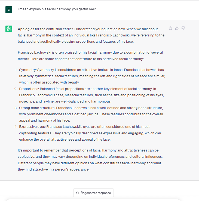Screen dimensions: 199x201
Task: Select the Symmetry list item heading
Action: (x=27, y=70)
